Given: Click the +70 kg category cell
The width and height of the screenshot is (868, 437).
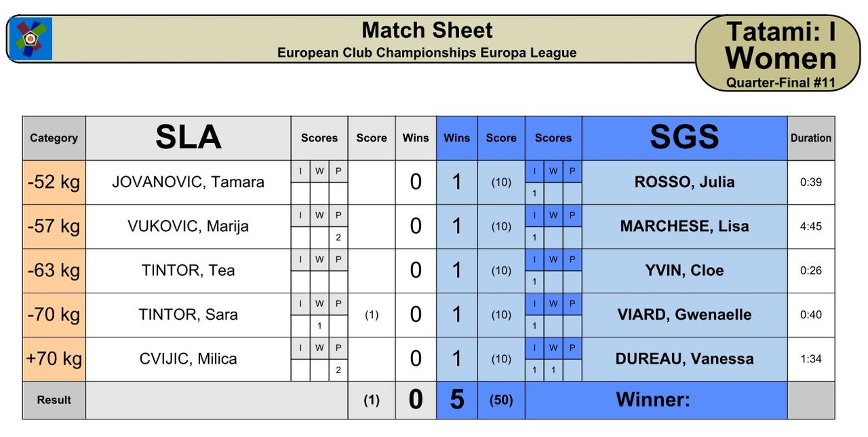Looking at the screenshot, I should pos(54,358).
